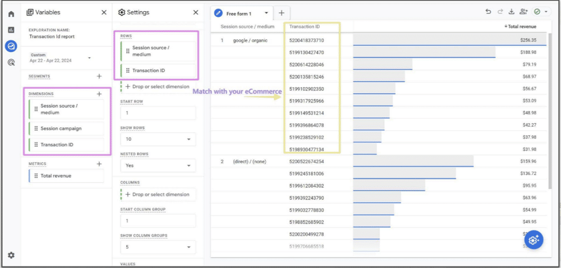Viewport: 561px width, 268px height.
Task: Open the Show Column Groups dropdown
Action: [158, 247]
